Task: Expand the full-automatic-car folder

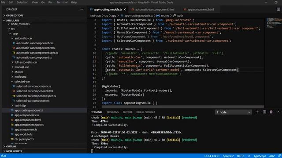Action: 26,62
